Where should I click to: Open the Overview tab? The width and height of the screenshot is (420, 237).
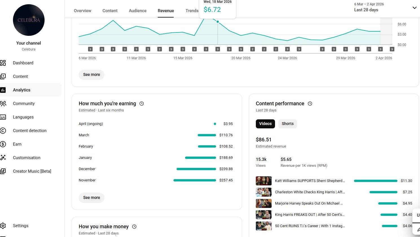click(82, 11)
